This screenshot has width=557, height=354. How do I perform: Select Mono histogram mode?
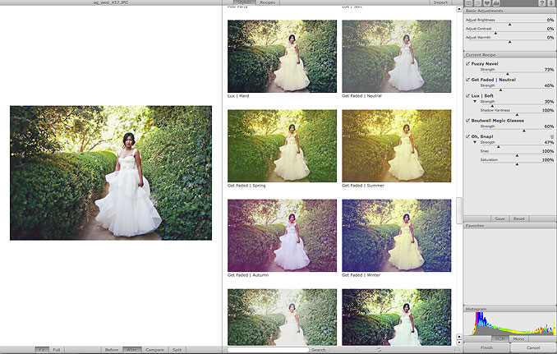click(x=518, y=338)
